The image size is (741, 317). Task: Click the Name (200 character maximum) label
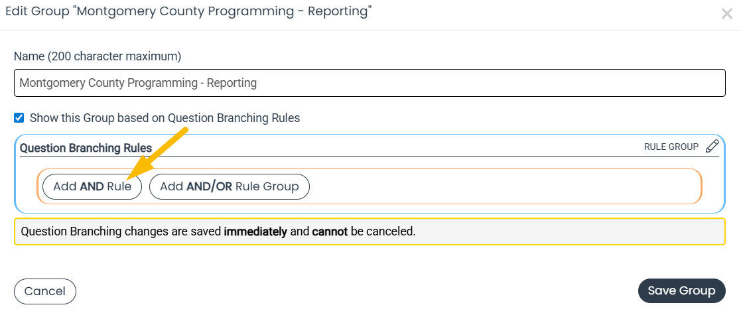coord(98,56)
